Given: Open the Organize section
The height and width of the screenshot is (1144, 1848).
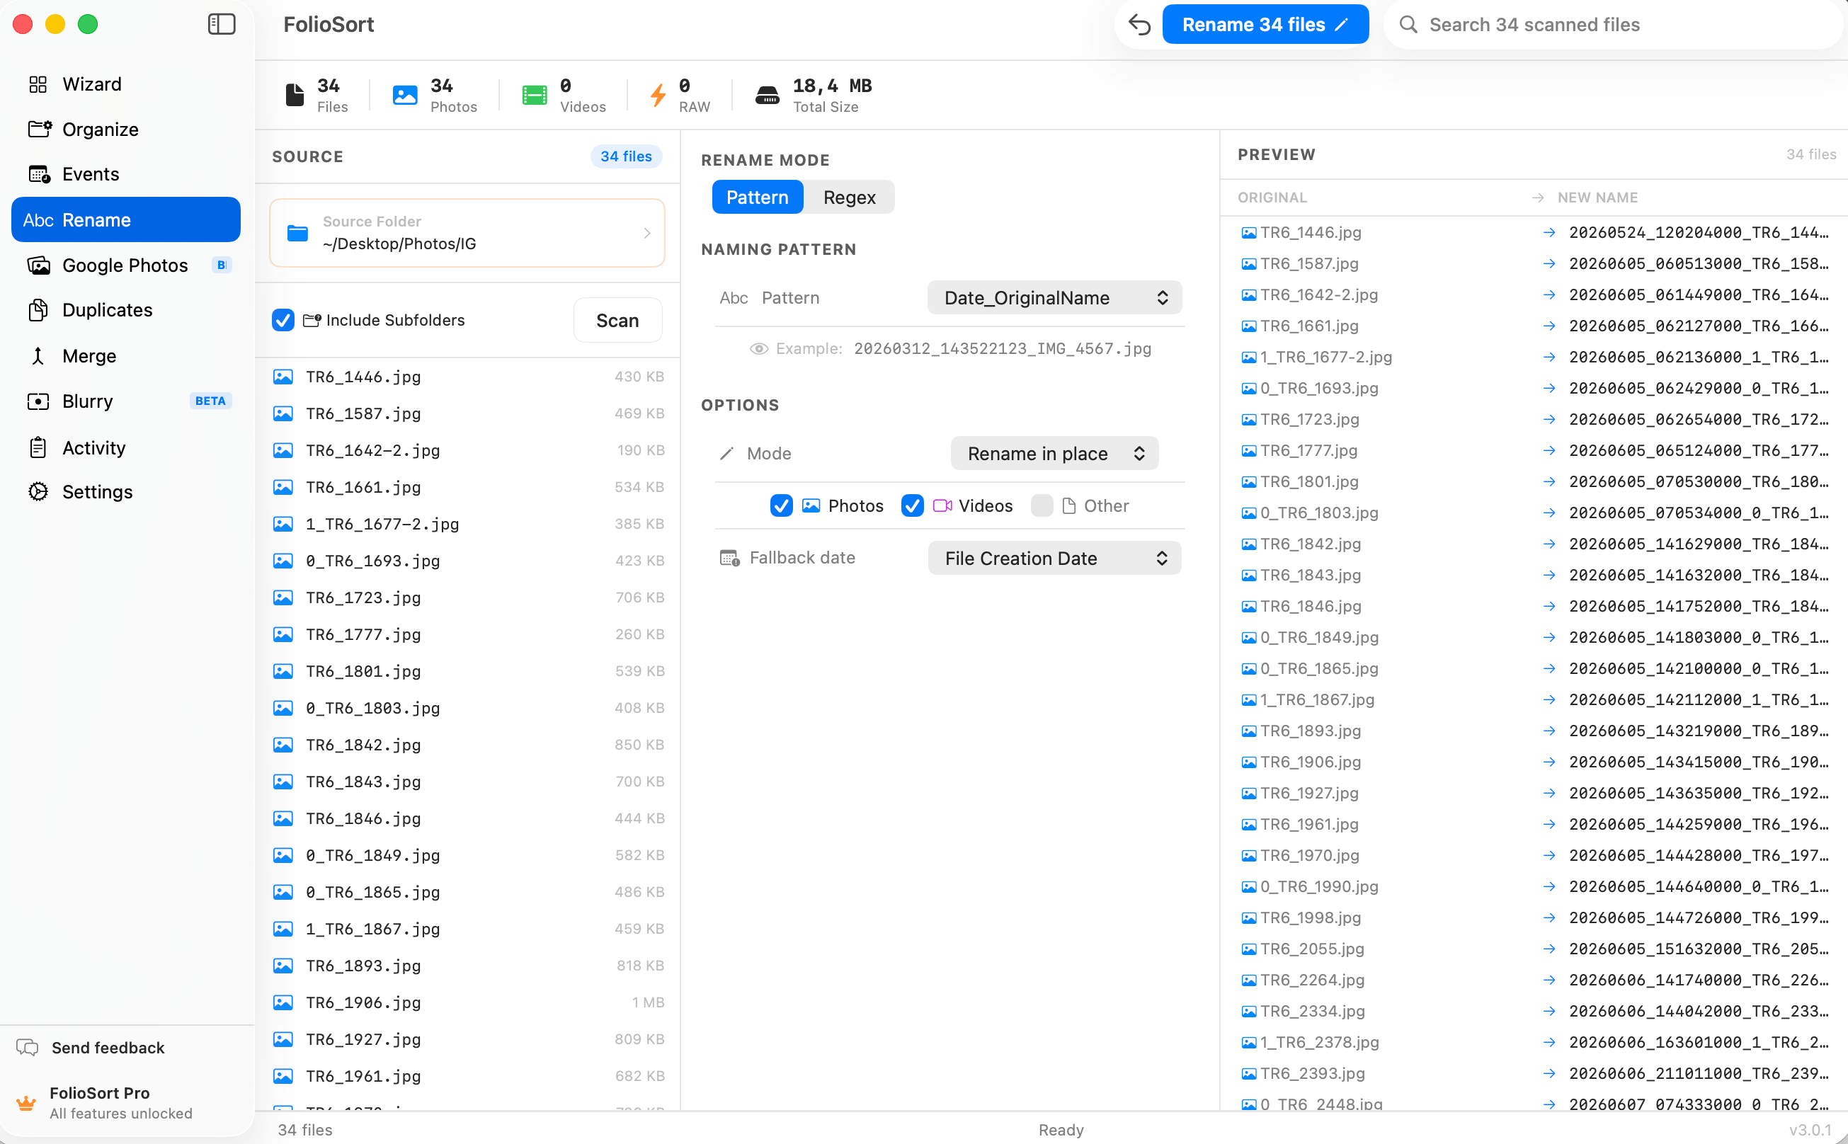Looking at the screenshot, I should [125, 129].
